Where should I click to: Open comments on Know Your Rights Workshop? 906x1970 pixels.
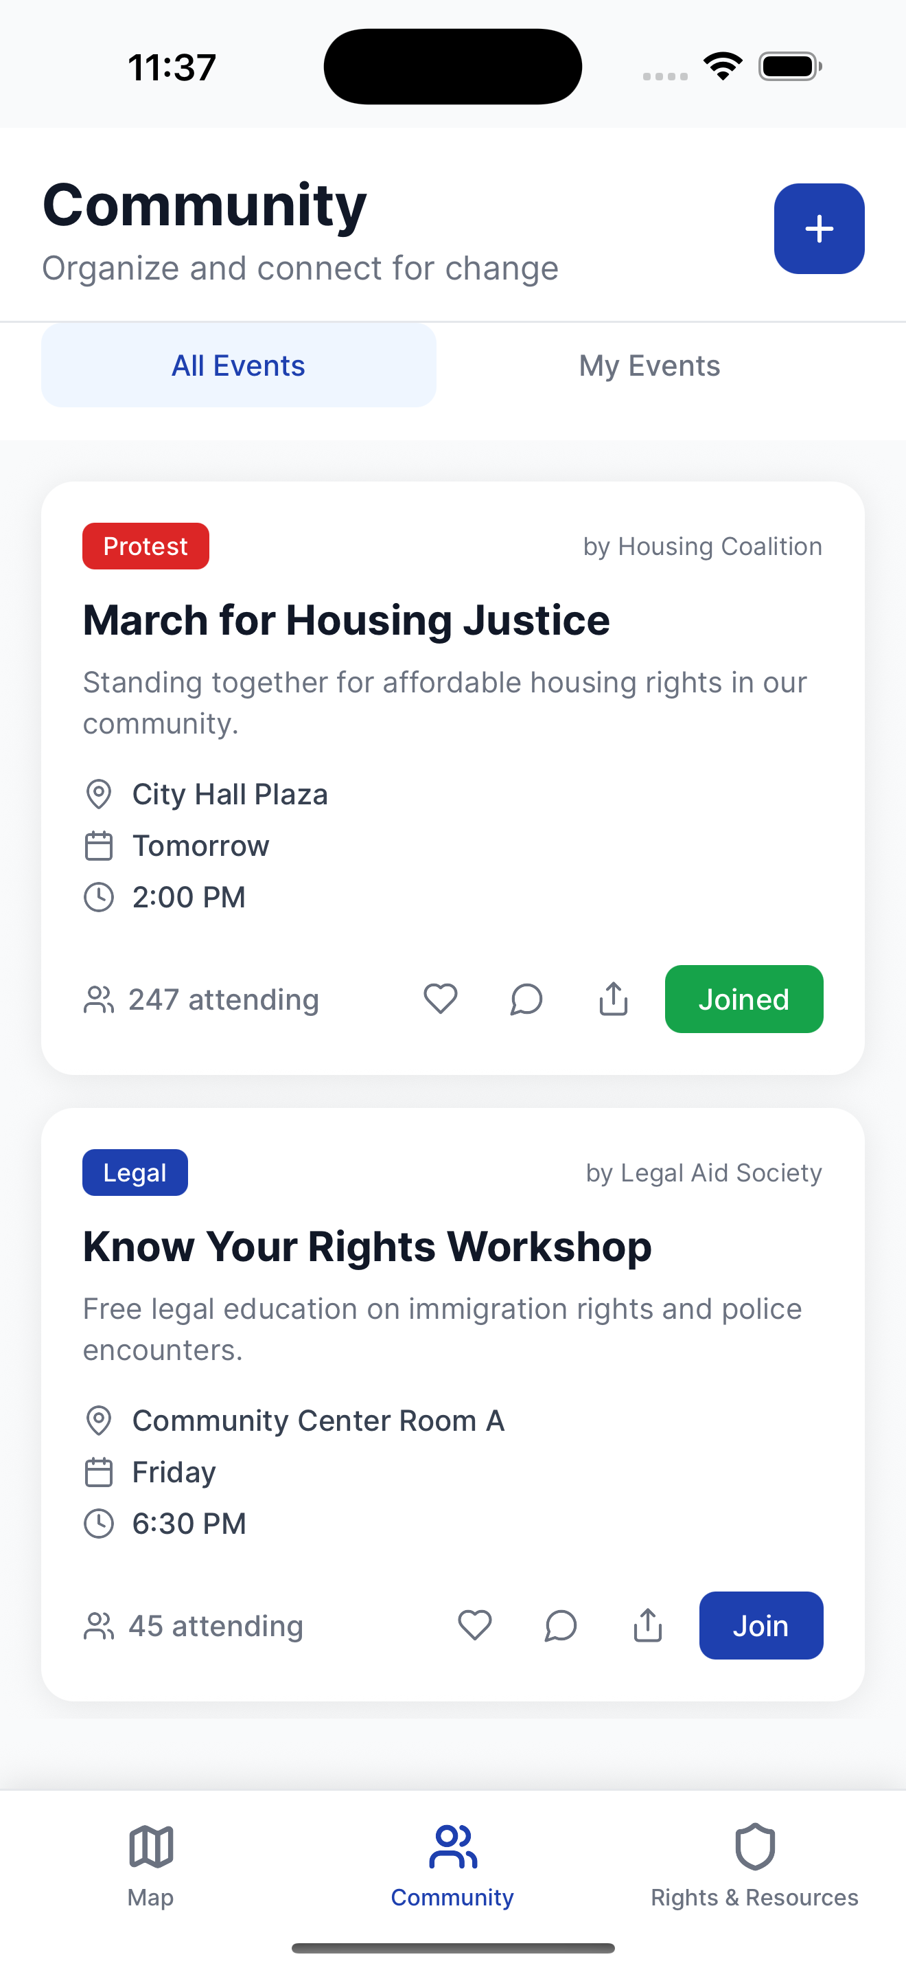pos(561,1625)
